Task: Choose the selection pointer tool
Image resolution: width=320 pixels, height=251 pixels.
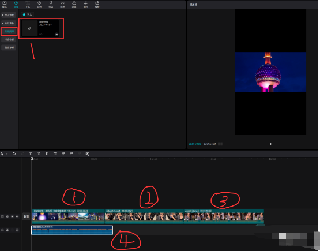Action: click(x=2, y=154)
